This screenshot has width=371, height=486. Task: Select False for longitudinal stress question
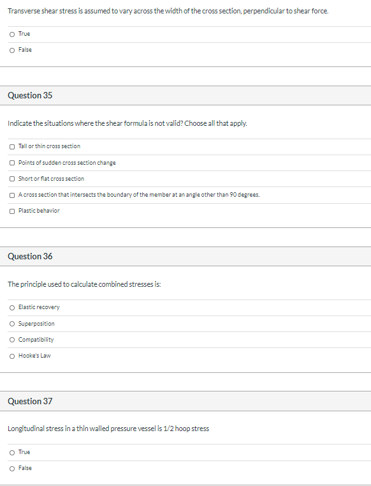tap(12, 469)
